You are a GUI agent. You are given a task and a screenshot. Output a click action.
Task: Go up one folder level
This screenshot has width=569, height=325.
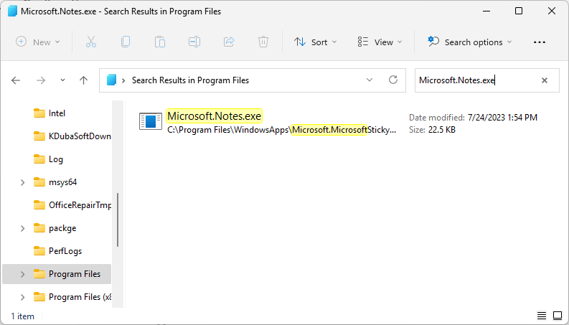tap(84, 80)
